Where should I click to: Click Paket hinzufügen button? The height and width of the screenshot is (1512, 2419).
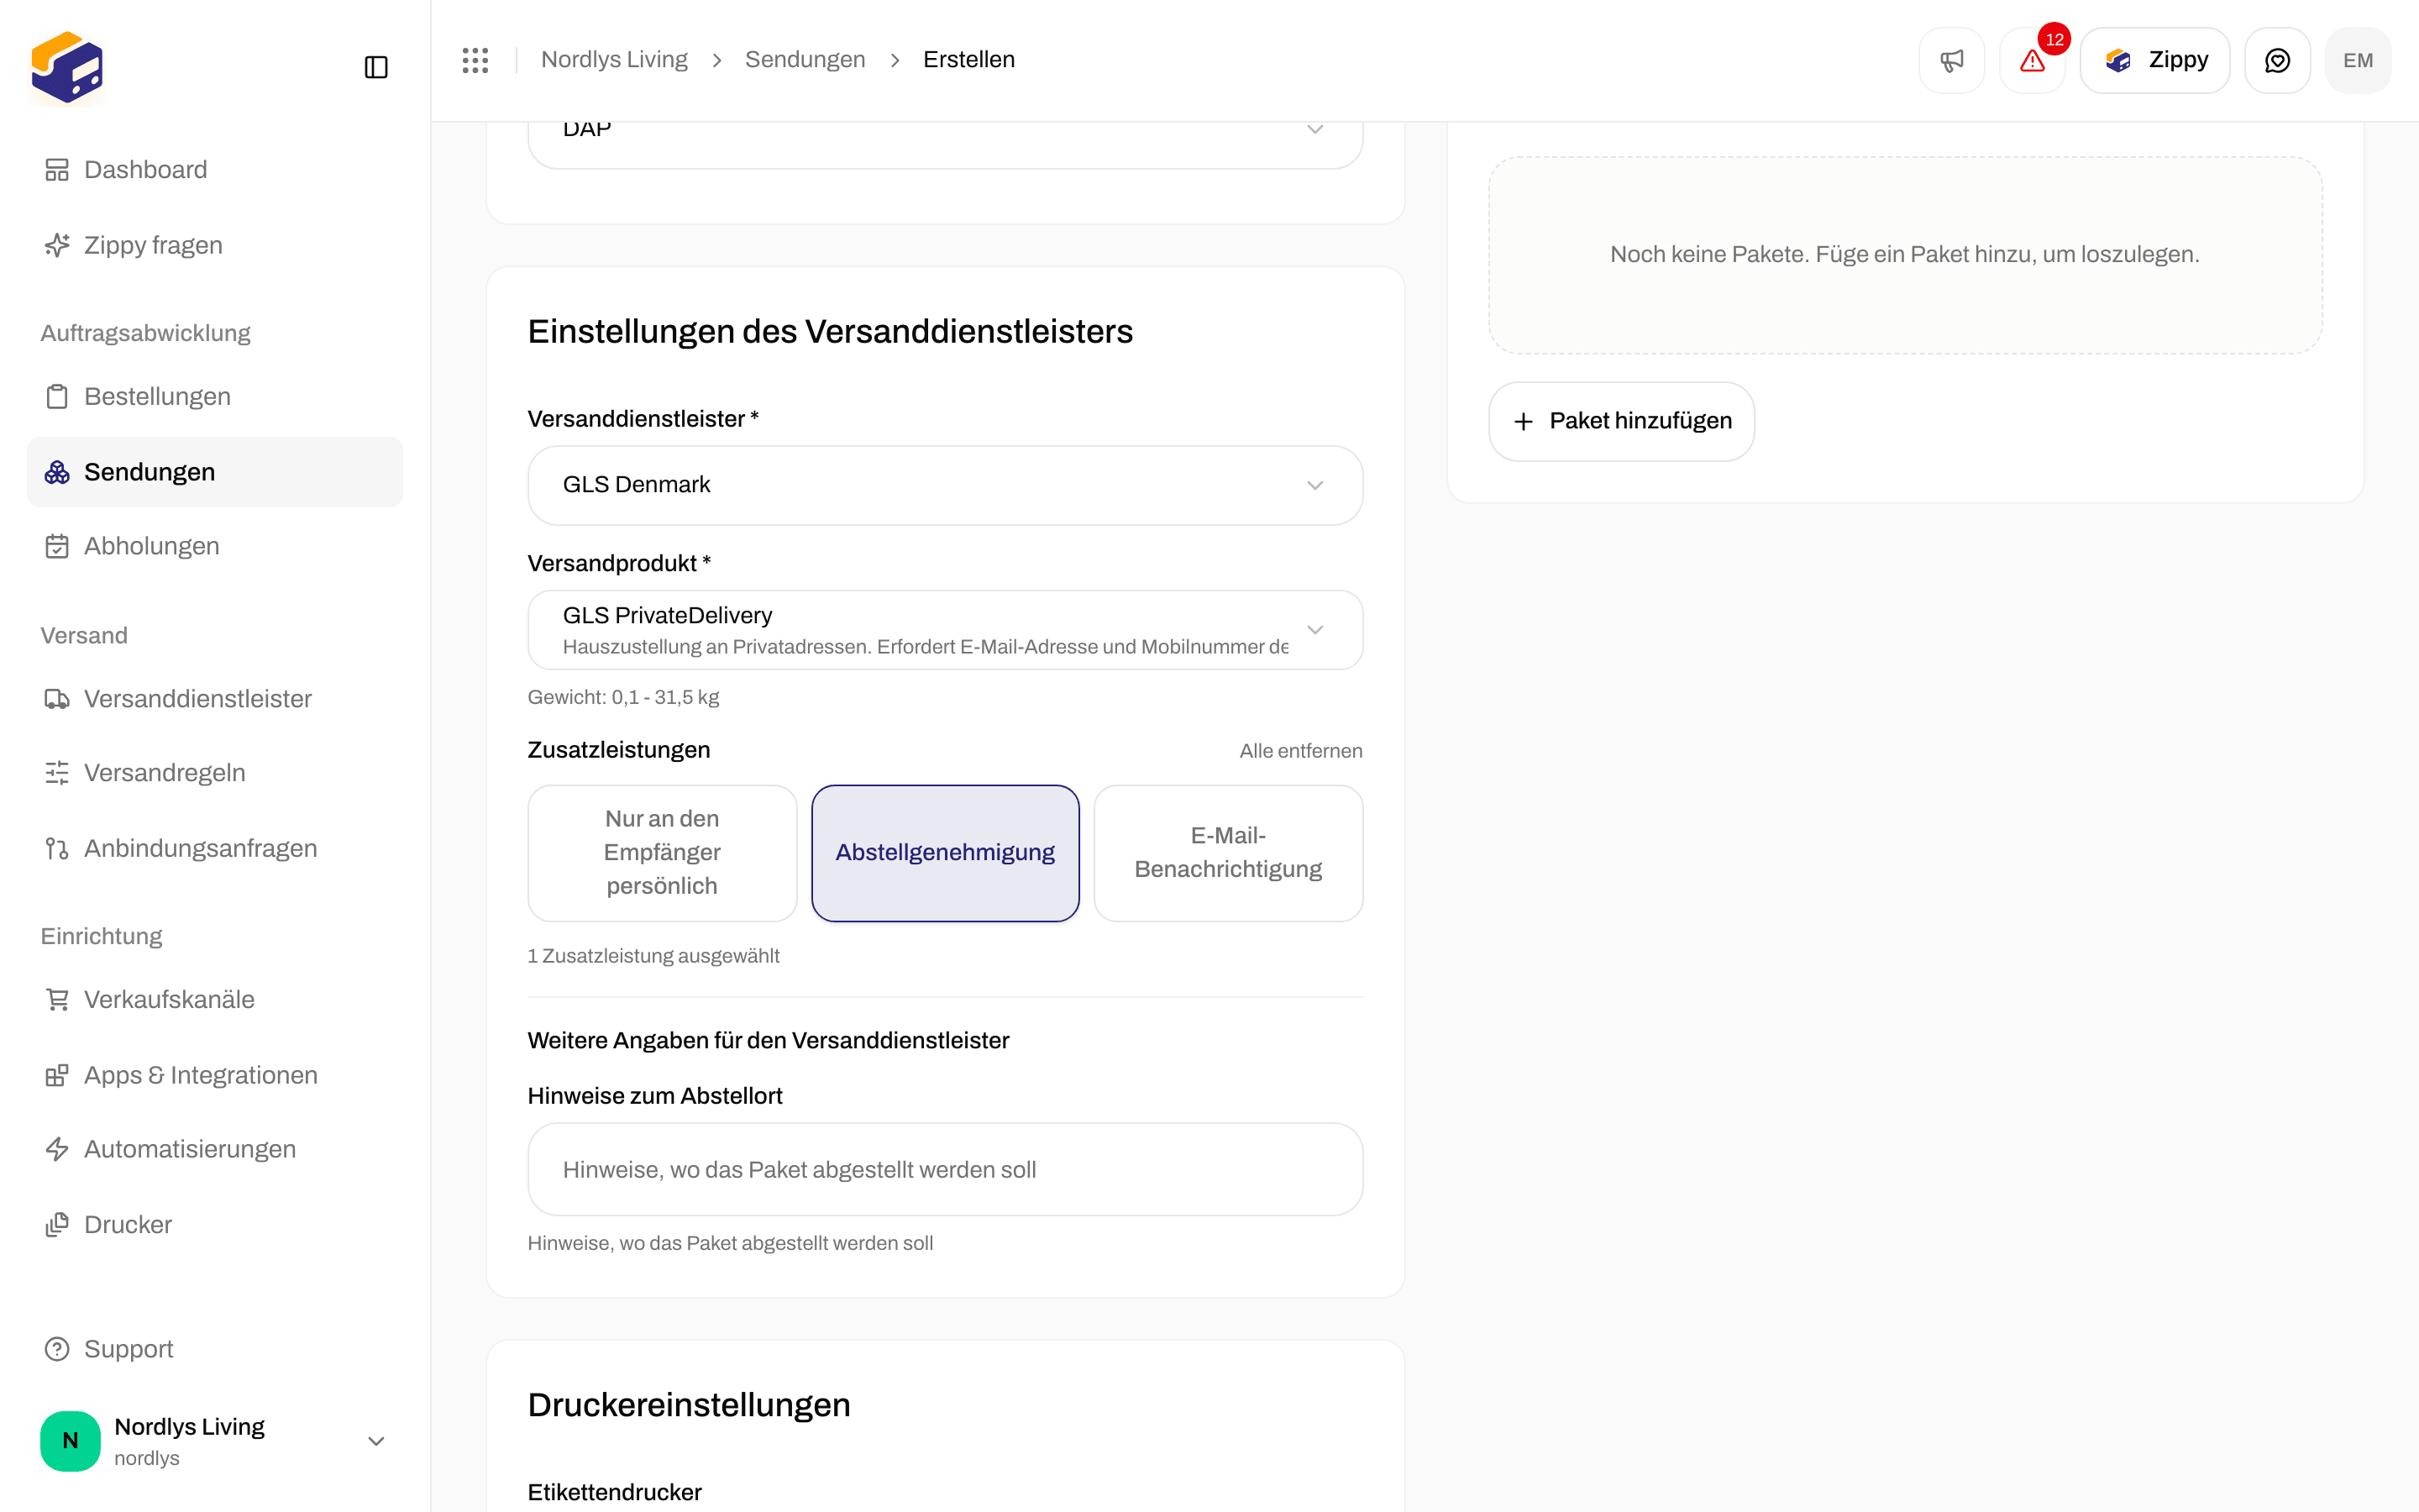(x=1621, y=421)
